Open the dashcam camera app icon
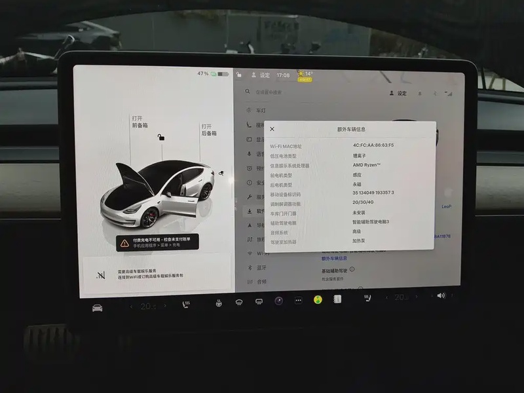The image size is (524, 393). tap(278, 301)
